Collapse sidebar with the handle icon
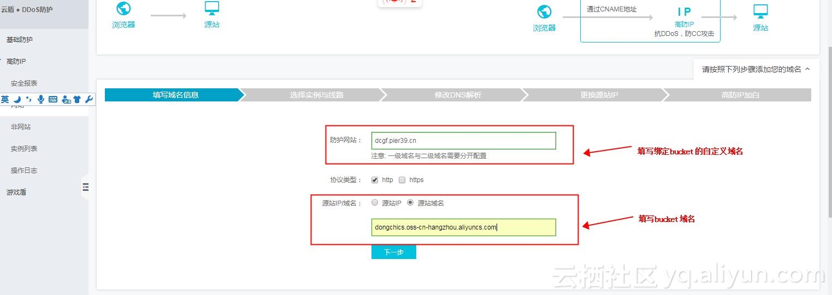The width and height of the screenshot is (832, 295). (85, 187)
